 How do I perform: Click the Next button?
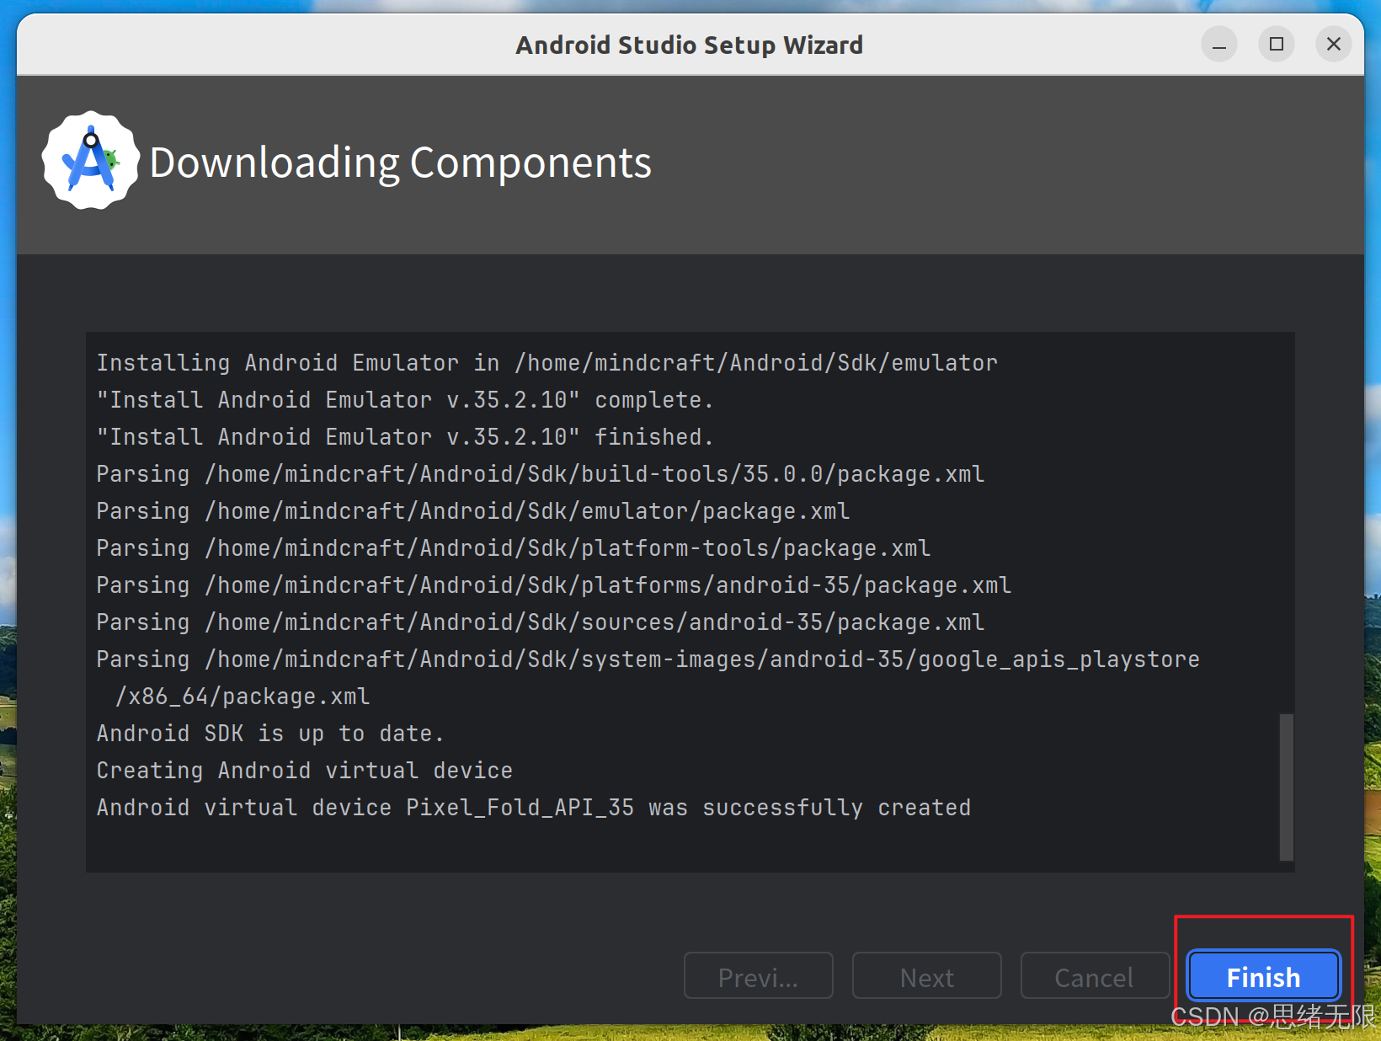926,976
